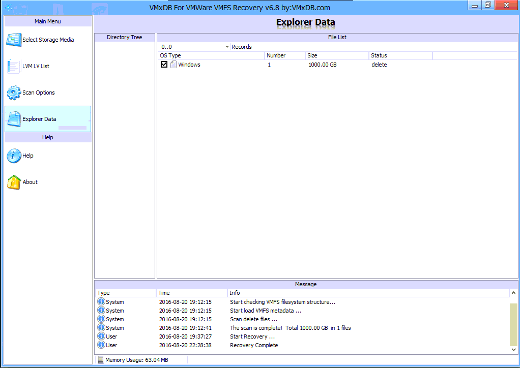Select the 'LVM LV List' menu label
This screenshot has height=368, width=520.
pos(36,66)
